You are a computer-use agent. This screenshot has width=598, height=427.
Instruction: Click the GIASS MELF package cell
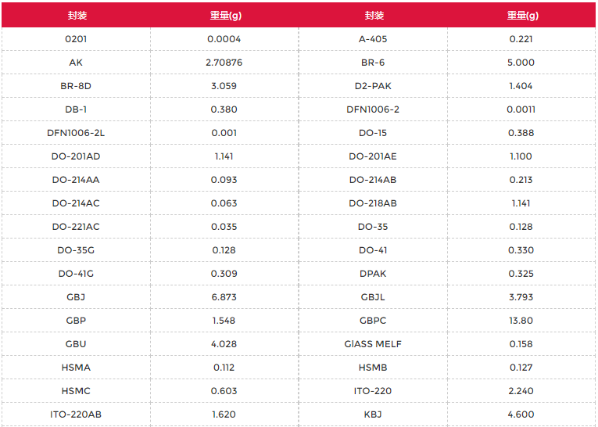click(373, 344)
